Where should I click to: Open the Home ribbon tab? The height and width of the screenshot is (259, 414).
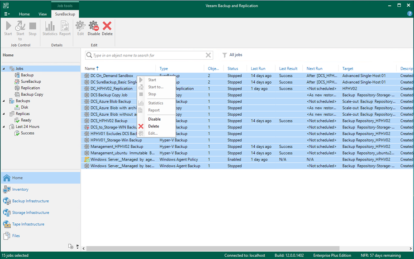pyautogui.click(x=24, y=14)
